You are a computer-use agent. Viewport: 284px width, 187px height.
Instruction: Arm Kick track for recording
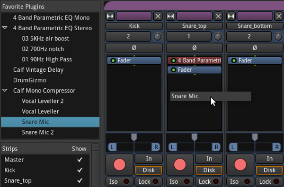tap(120, 165)
